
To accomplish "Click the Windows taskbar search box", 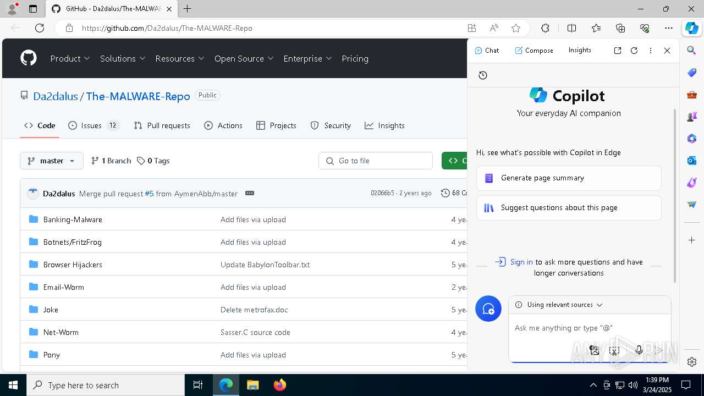I will [x=106, y=385].
